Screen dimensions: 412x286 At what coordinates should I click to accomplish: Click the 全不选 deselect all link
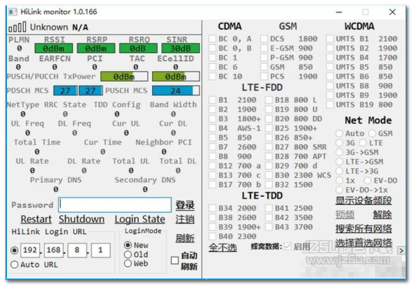point(223,247)
